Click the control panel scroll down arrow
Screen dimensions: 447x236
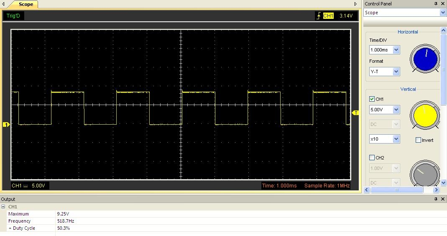(x=443, y=182)
